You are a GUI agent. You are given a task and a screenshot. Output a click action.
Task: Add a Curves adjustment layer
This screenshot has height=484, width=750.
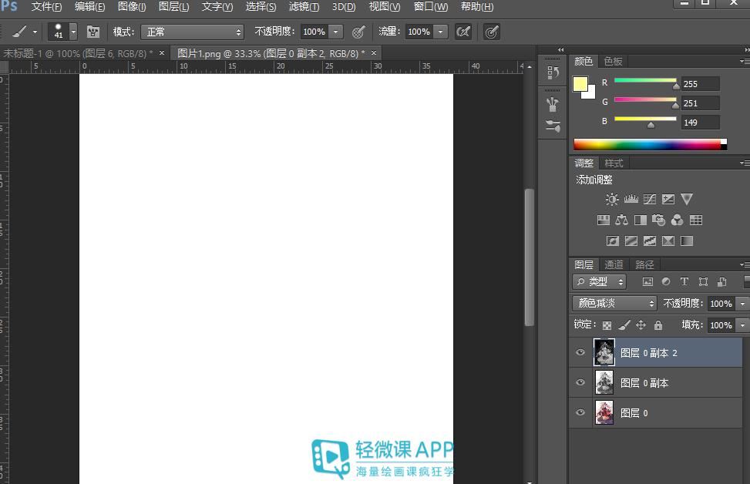coord(650,200)
